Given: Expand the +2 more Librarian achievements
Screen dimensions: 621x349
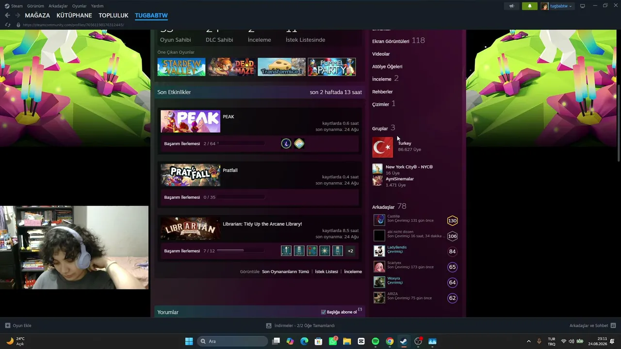Looking at the screenshot, I should (350, 251).
